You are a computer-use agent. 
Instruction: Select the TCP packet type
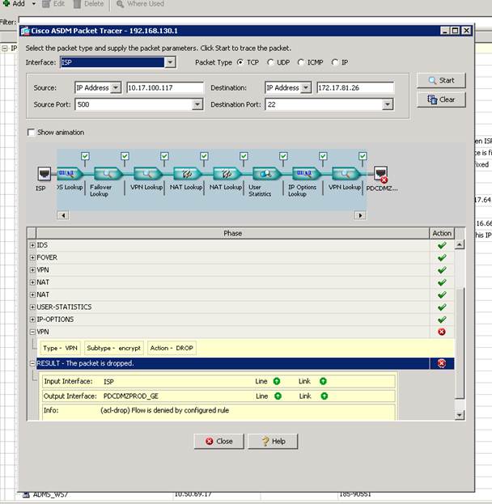coord(240,62)
